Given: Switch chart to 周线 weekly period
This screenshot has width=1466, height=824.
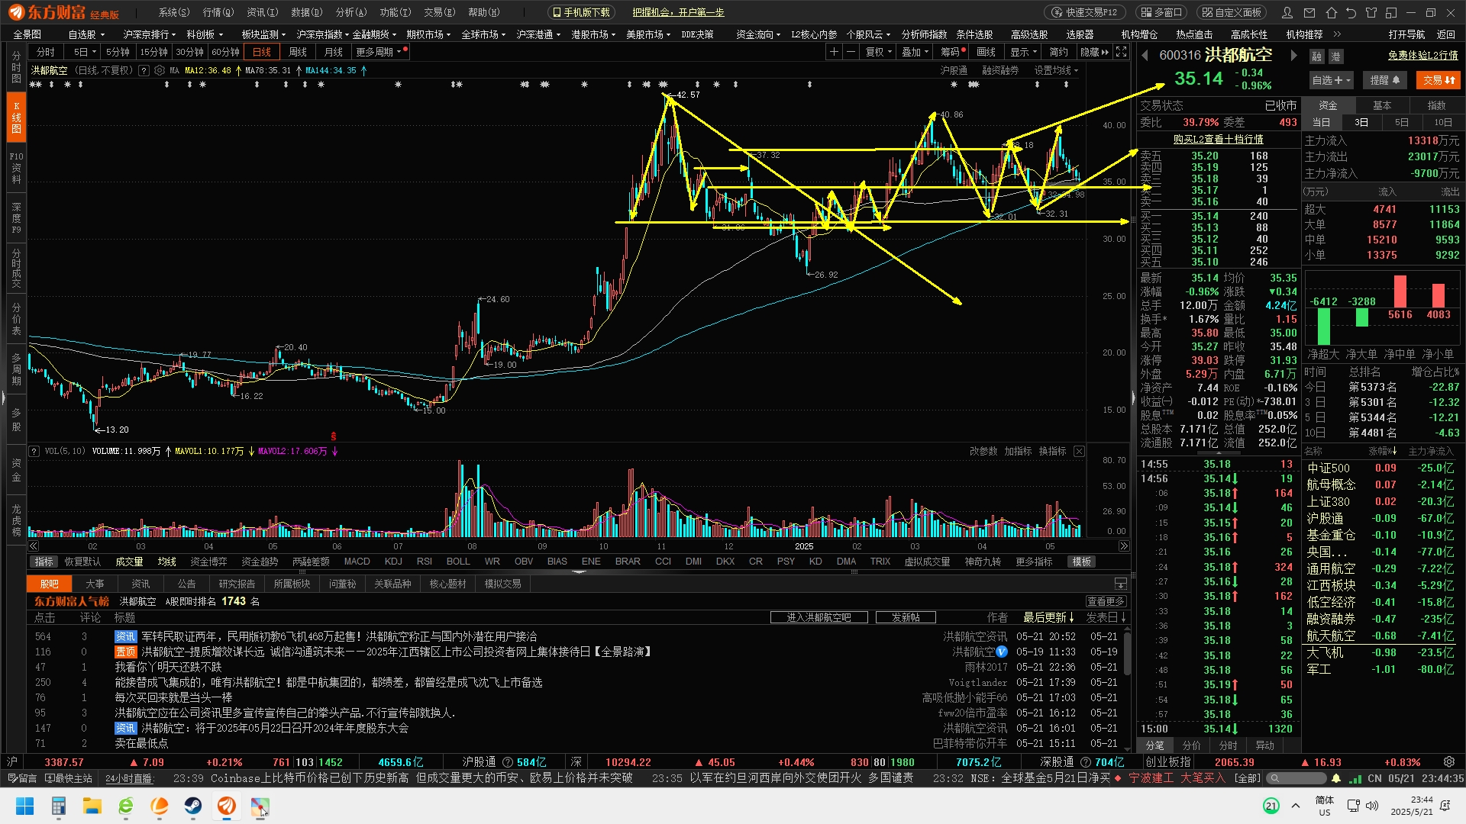Looking at the screenshot, I should tap(298, 52).
